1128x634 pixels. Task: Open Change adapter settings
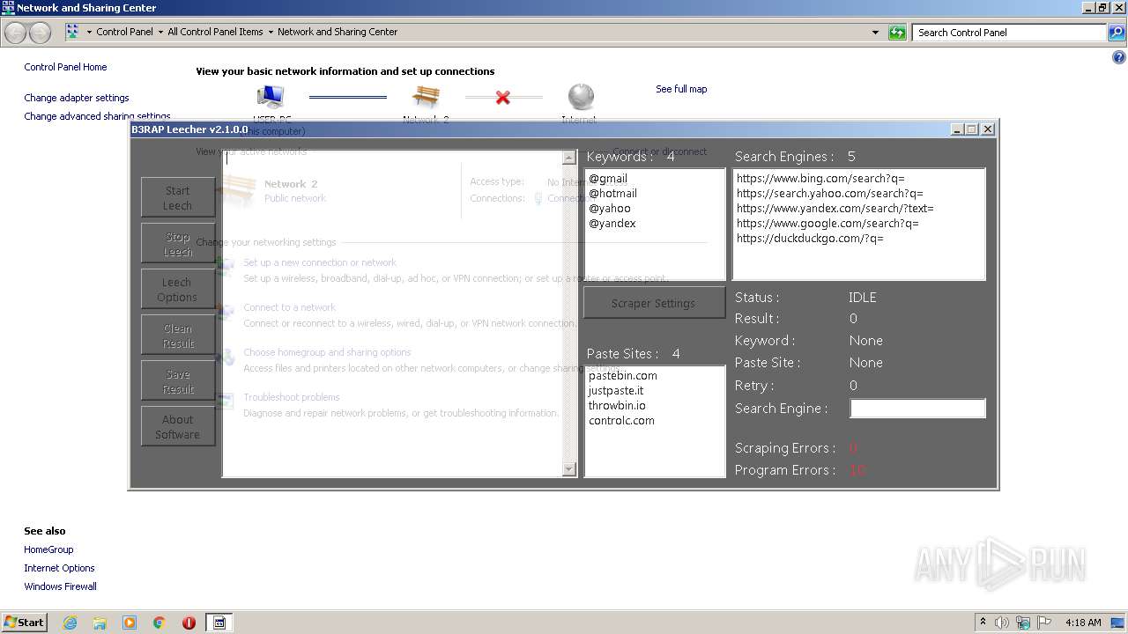(77, 98)
